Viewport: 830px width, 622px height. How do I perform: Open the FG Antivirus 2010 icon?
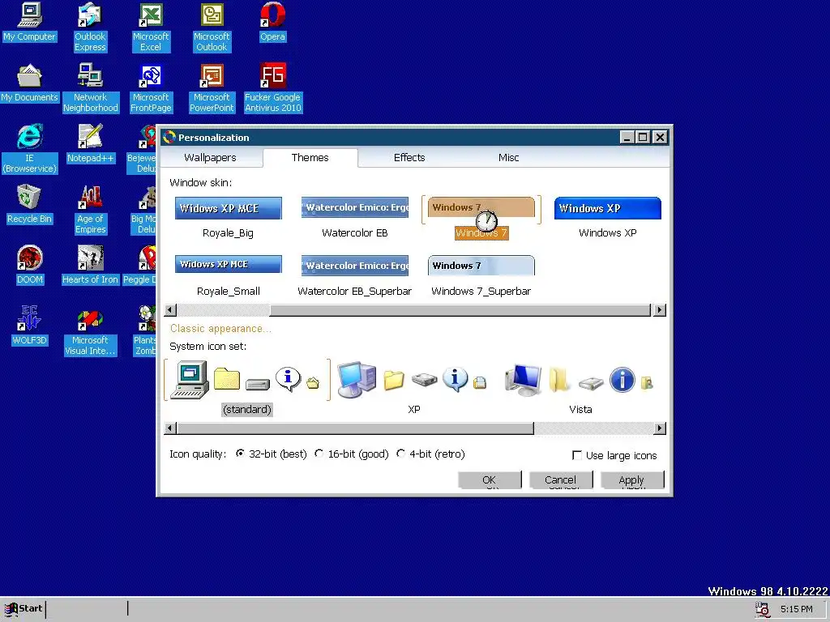tap(272, 88)
